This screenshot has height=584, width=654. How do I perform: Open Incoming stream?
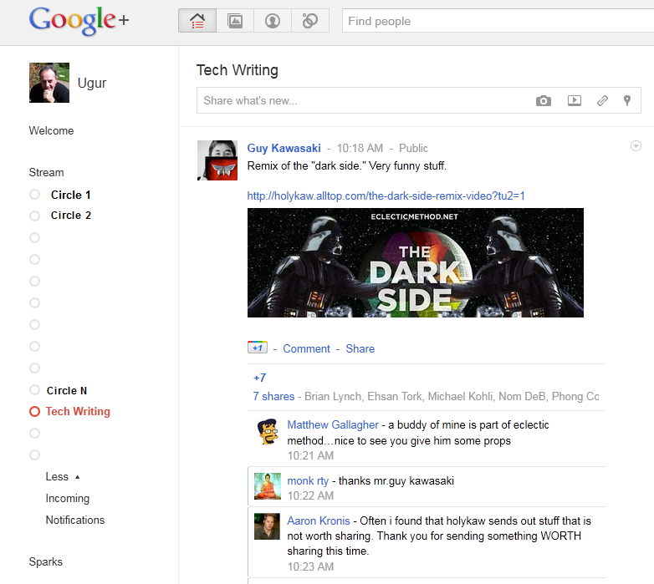click(x=68, y=498)
